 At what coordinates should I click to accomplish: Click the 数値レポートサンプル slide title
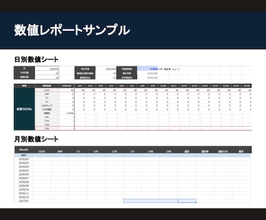[x=72, y=30]
